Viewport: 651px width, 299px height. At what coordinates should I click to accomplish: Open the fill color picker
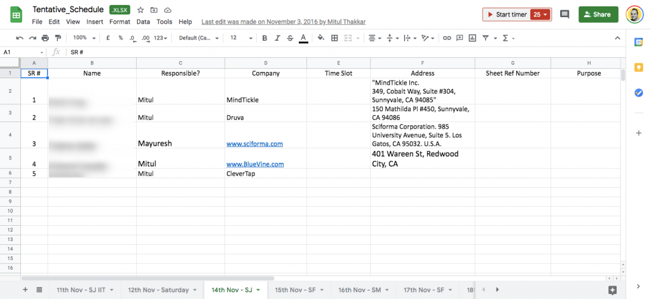tap(321, 38)
